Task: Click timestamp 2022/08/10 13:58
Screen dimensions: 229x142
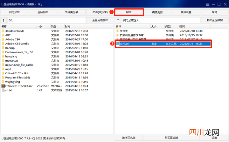Action: click(77, 65)
